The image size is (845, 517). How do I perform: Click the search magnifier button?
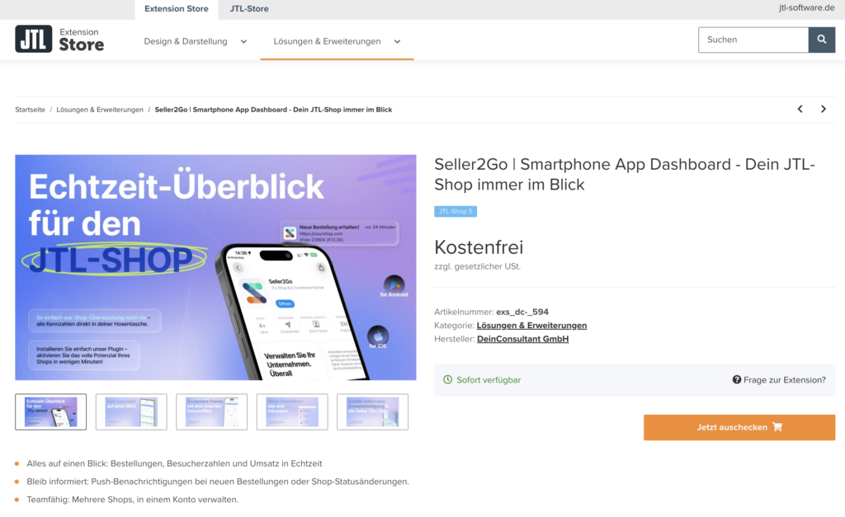821,40
